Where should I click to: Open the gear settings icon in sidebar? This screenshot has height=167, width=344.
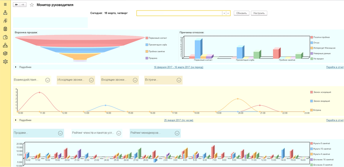pos(5,62)
